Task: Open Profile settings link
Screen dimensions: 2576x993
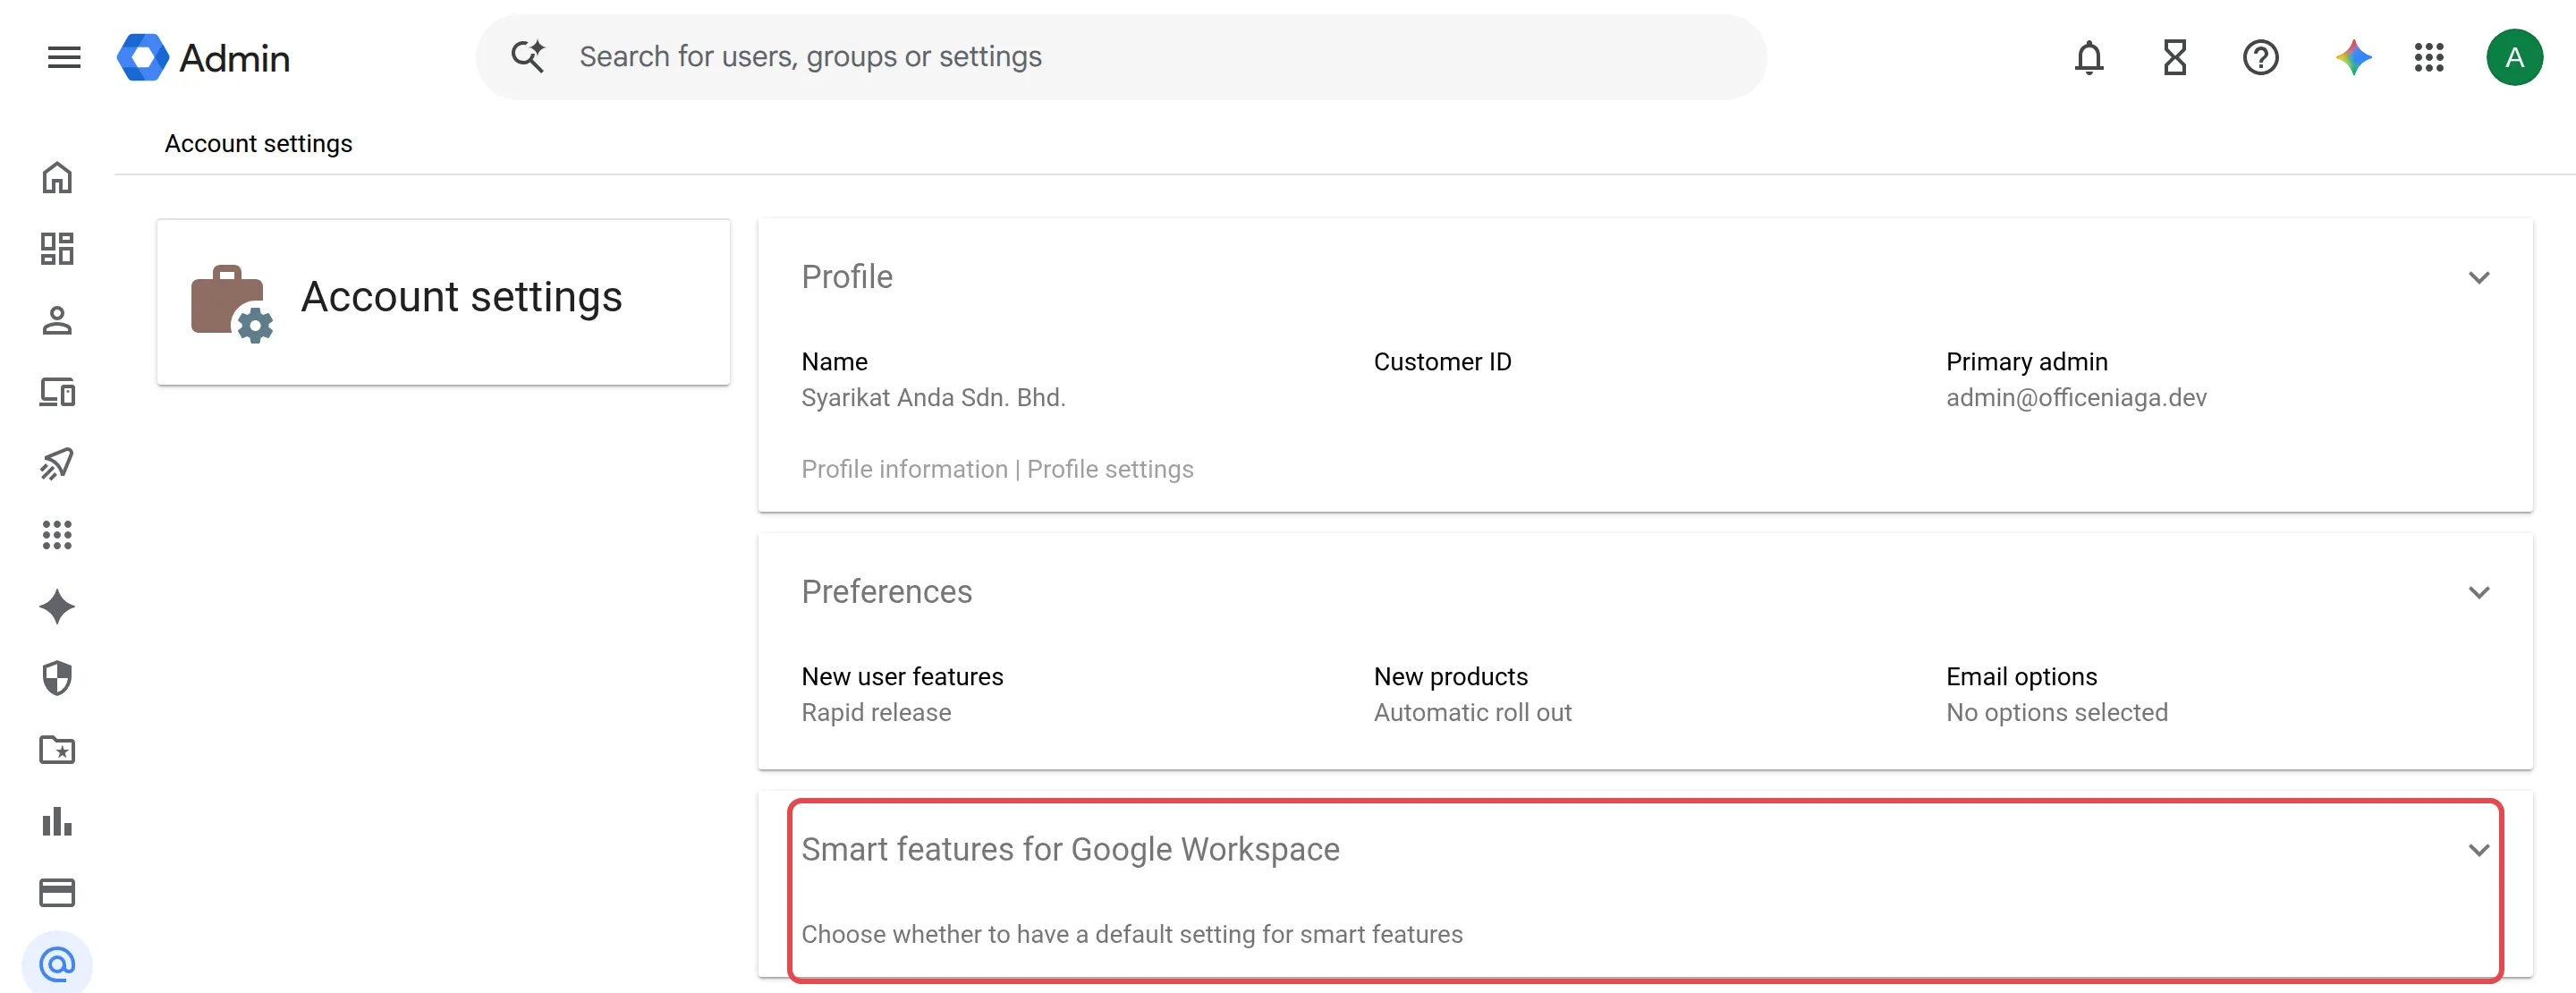Action: pyautogui.click(x=1110, y=469)
